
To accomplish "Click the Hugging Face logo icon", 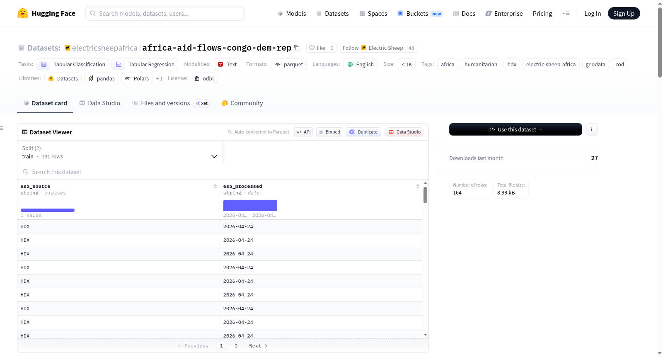I will coord(23,13).
